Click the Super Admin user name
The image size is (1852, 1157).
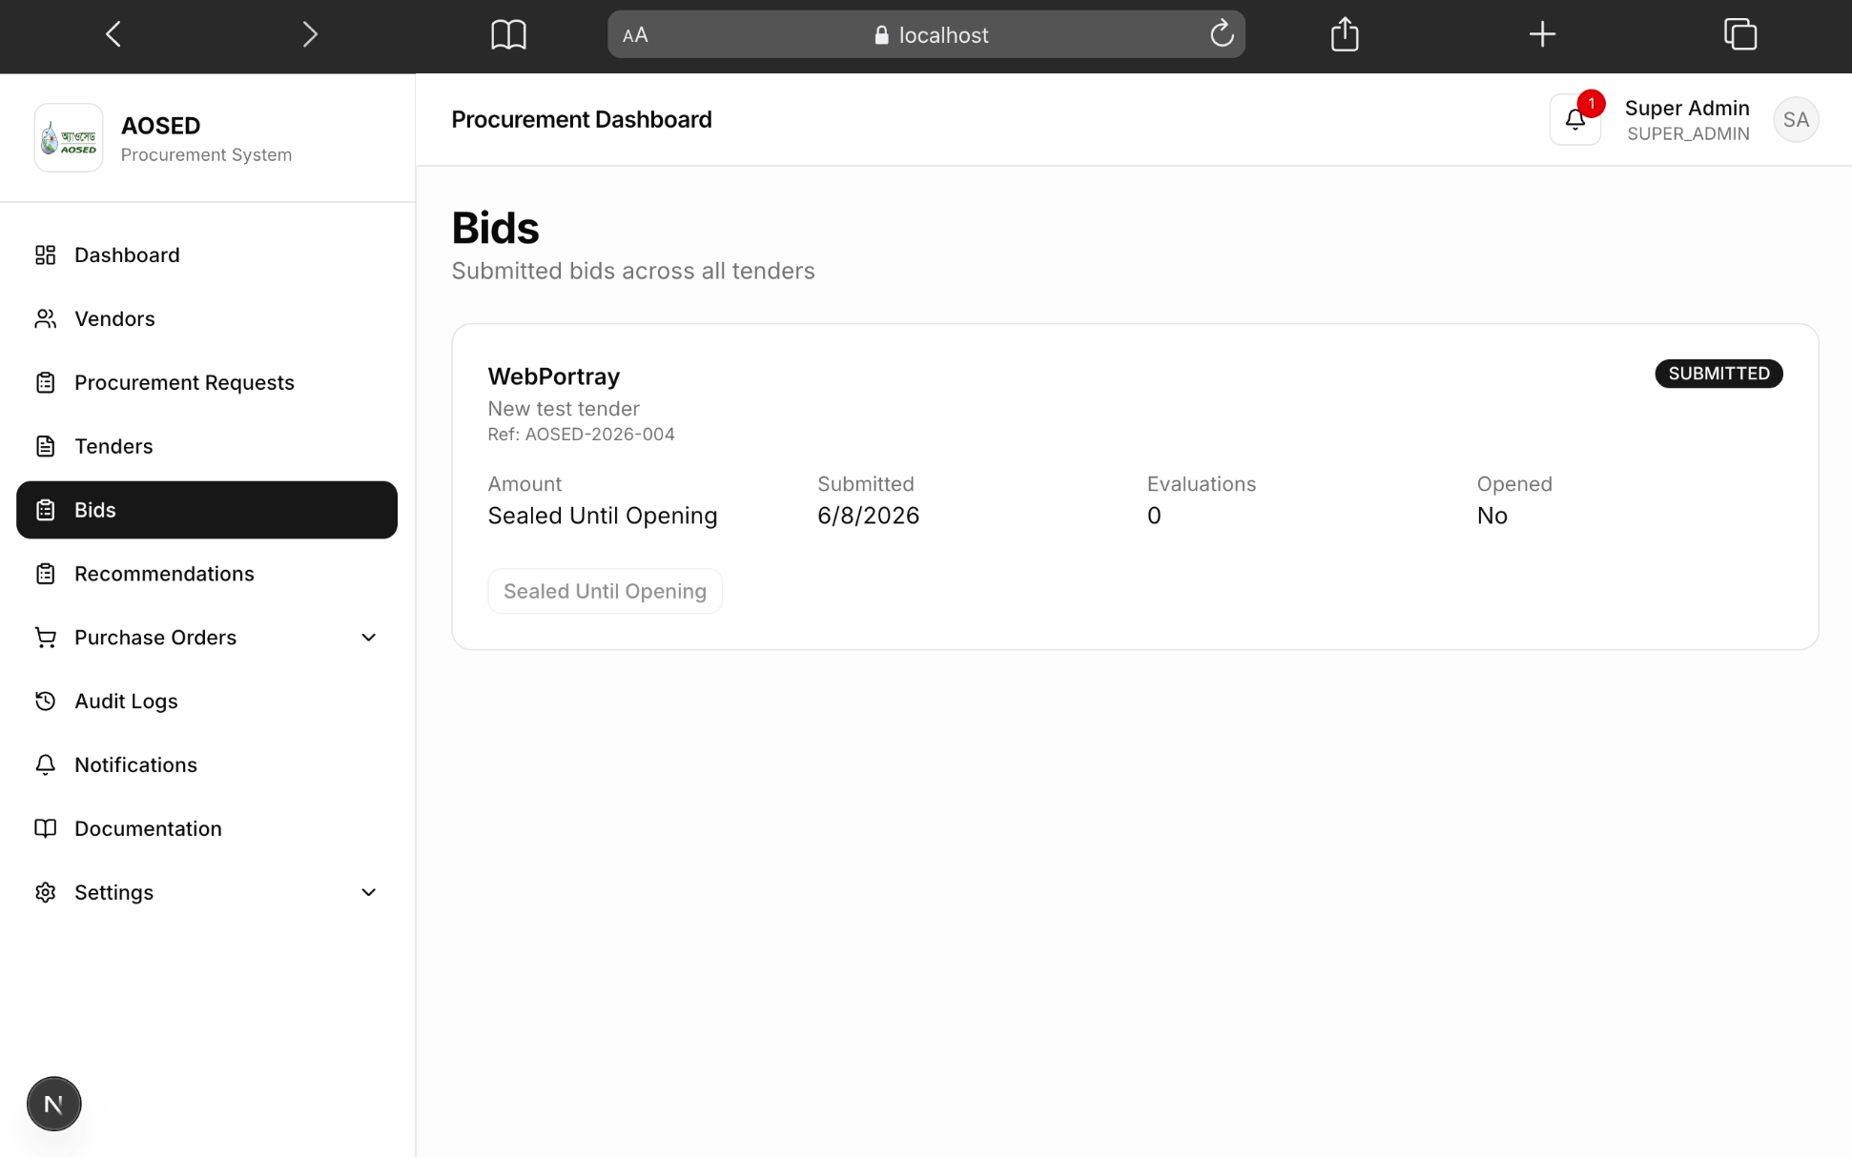[1687, 108]
